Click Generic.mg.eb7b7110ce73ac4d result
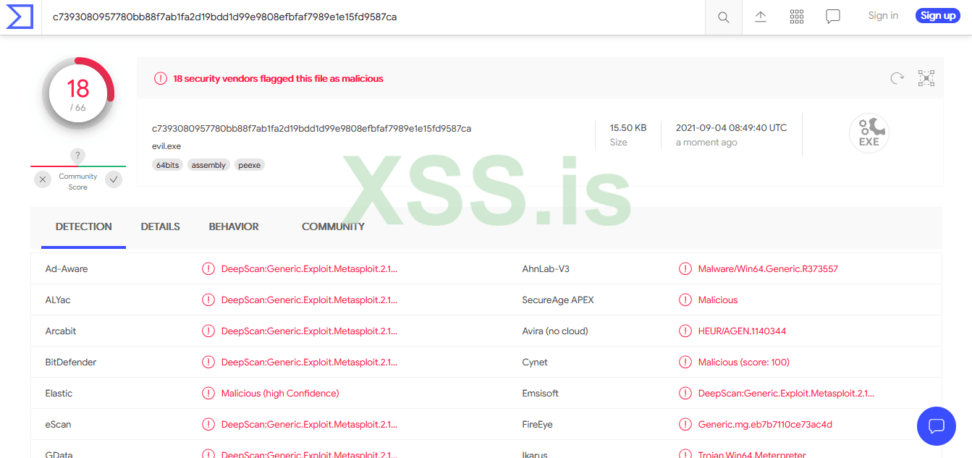This screenshot has width=972, height=458. [x=765, y=425]
